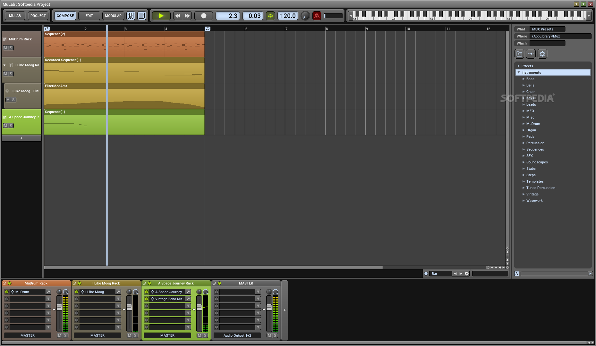Click the previous arrow beside Bar
Screen dimensions: 596x346
coord(455,274)
